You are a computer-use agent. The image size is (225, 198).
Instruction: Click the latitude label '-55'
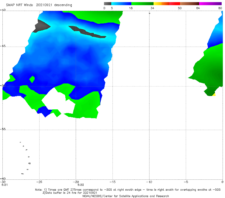click(3, 129)
